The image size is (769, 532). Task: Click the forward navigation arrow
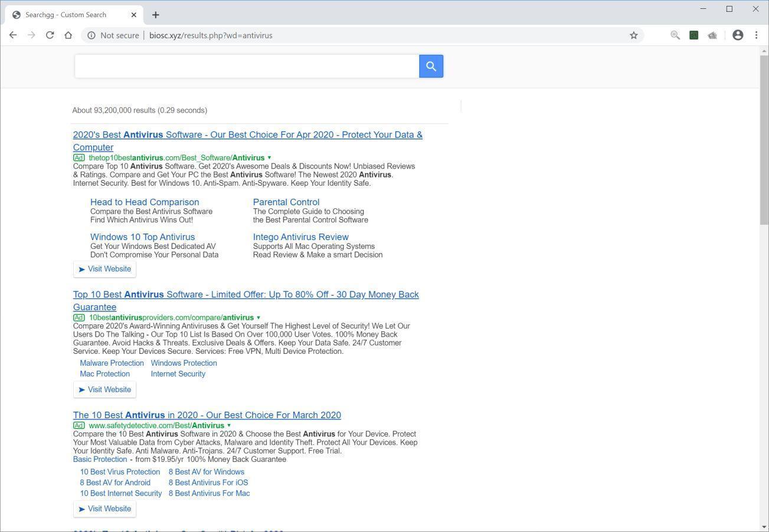[31, 35]
